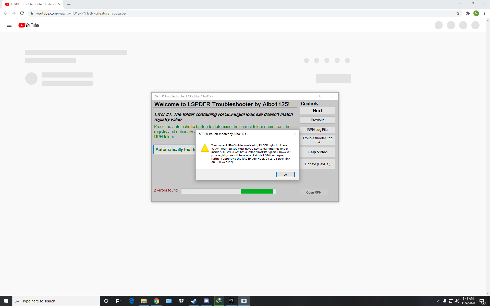Open Steam from the taskbar

pos(194,301)
